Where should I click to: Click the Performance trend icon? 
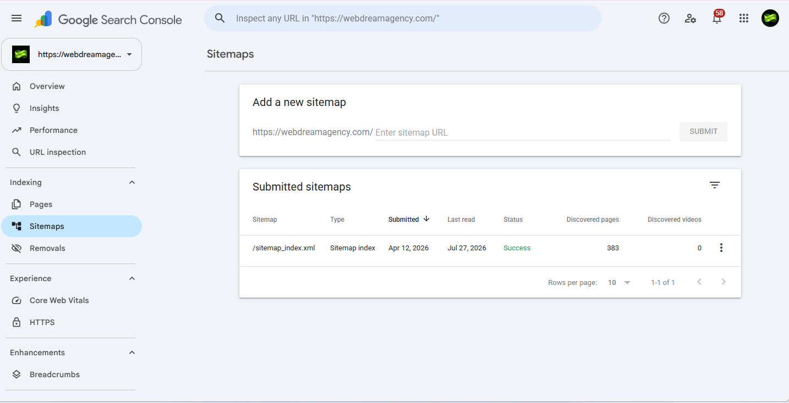pyautogui.click(x=17, y=130)
